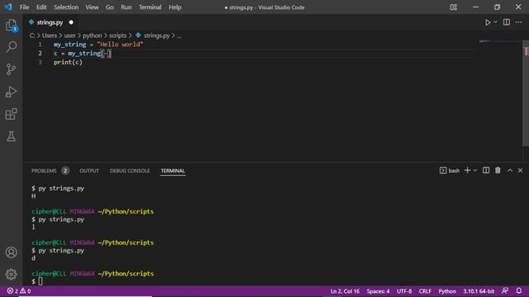Click line number 2 in gutter
This screenshot has width=529, height=297.
click(x=41, y=53)
